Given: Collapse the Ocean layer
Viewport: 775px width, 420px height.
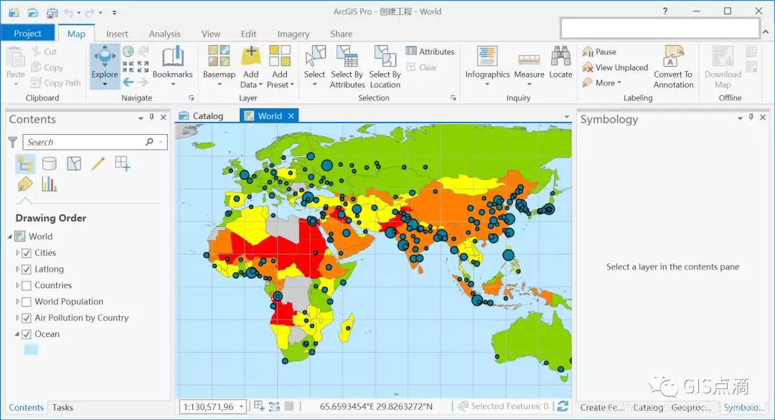Looking at the screenshot, I should (17, 334).
